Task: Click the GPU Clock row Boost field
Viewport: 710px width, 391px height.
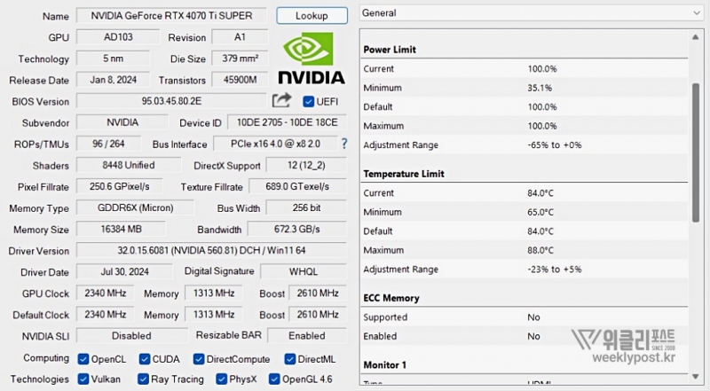Action: [318, 293]
